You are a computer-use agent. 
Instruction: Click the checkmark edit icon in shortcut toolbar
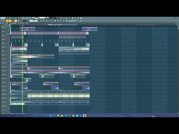pos(44,21)
